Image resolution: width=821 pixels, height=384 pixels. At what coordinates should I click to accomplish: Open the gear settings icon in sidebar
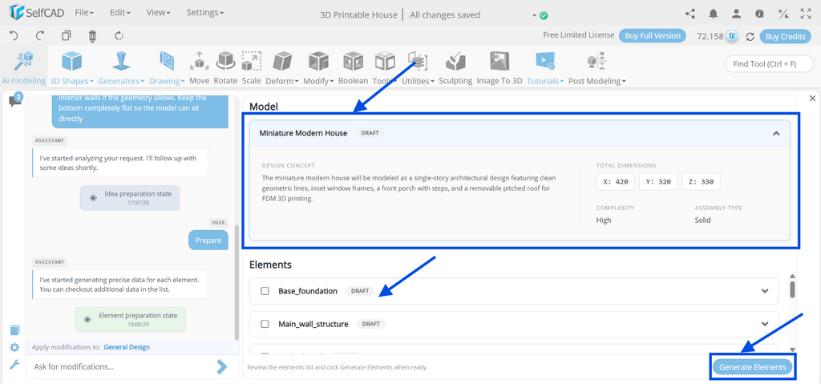[x=14, y=347]
